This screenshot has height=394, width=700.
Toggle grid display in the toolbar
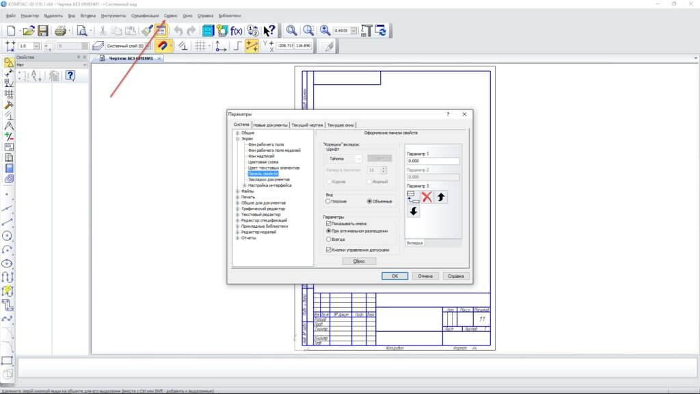click(200, 46)
